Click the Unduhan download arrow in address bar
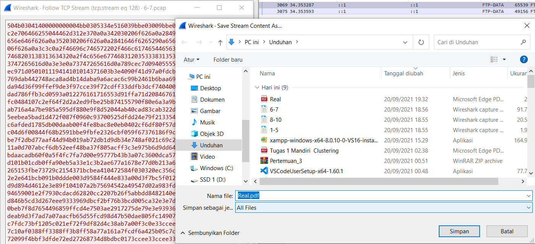The width and height of the screenshot is (535, 244). point(231,42)
